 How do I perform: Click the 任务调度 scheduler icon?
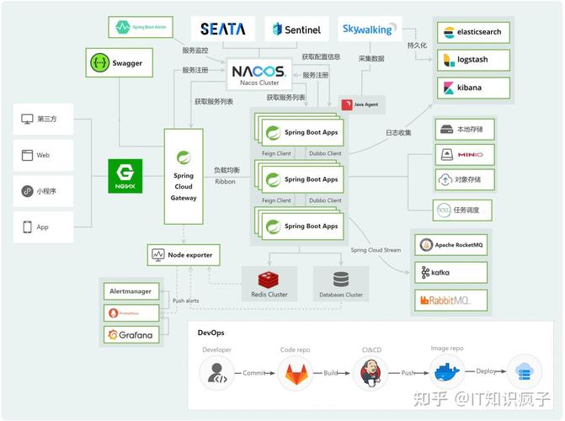444,210
